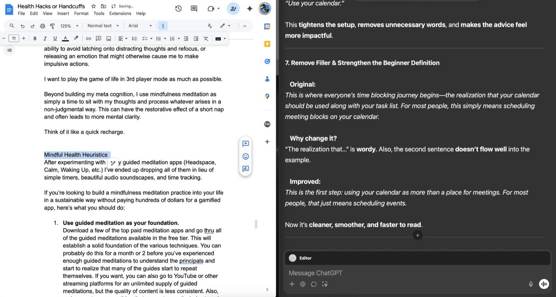Print the document
The image size is (556, 297).
pos(42,26)
